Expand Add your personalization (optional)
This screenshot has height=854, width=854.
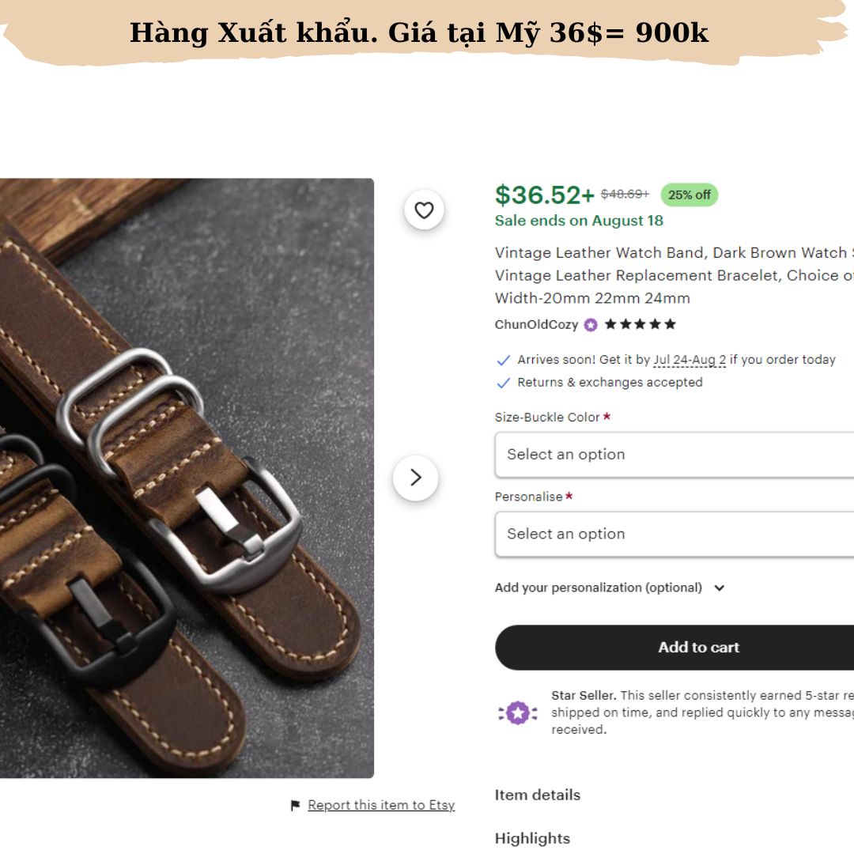(x=610, y=588)
